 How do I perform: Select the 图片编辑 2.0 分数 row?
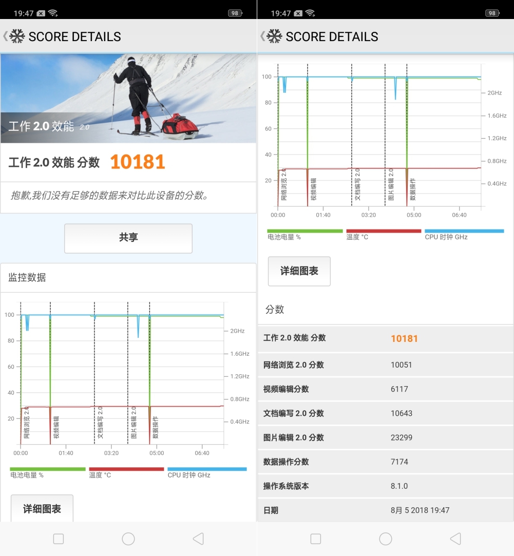pos(386,437)
